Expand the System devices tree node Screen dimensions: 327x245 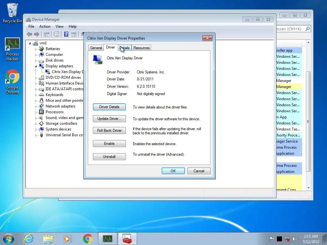(36, 130)
